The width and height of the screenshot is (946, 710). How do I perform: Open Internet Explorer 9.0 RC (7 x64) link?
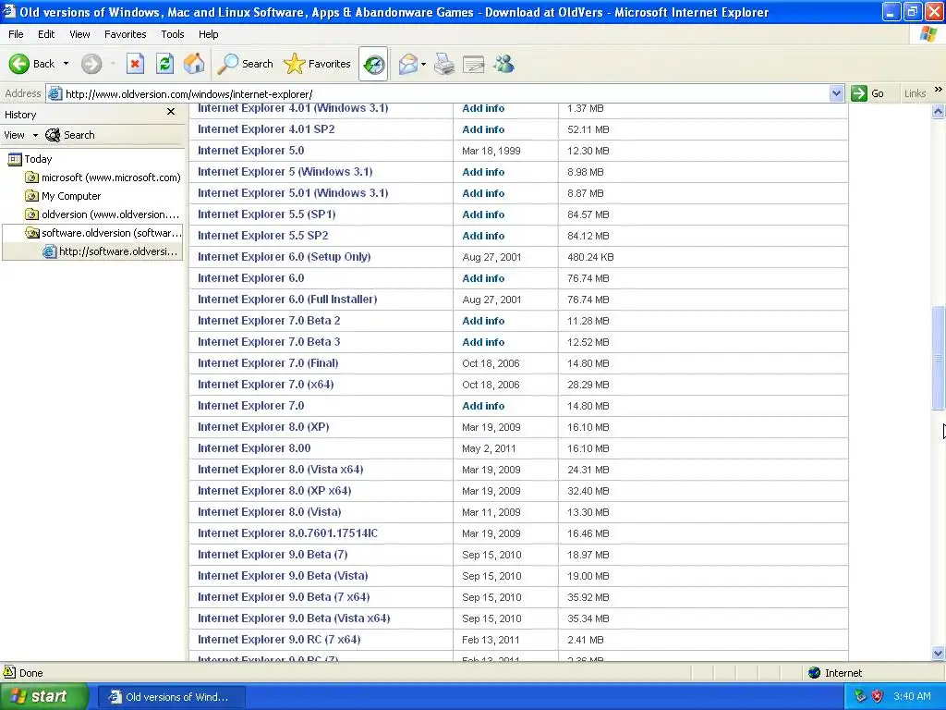(x=279, y=640)
